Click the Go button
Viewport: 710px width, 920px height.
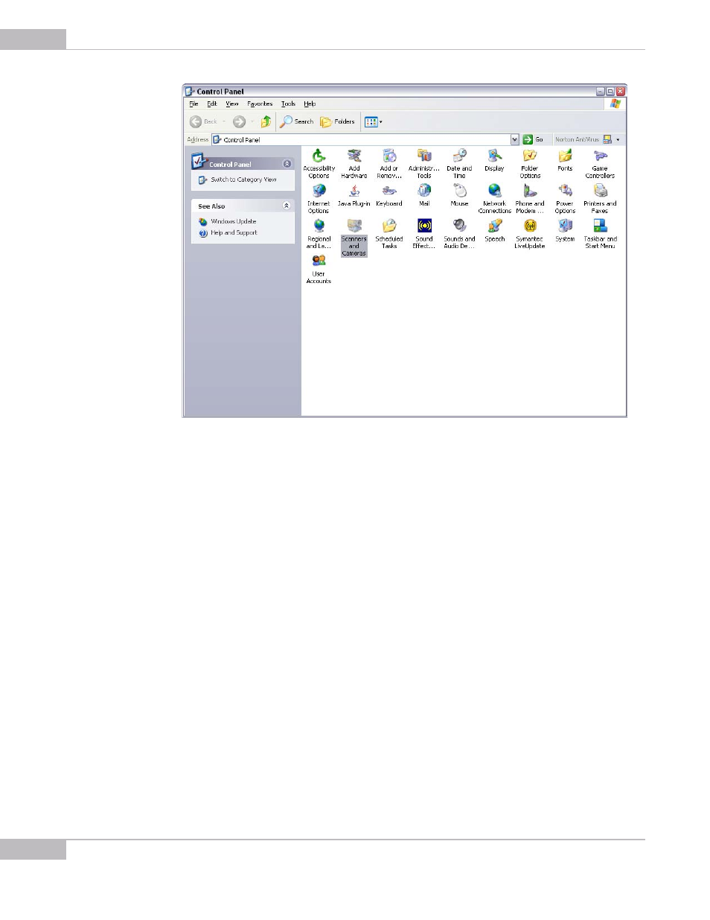coord(534,139)
